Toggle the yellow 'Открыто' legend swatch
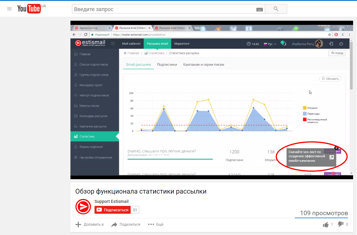Image resolution: width=357 pixels, height=235 pixels. [x=305, y=108]
